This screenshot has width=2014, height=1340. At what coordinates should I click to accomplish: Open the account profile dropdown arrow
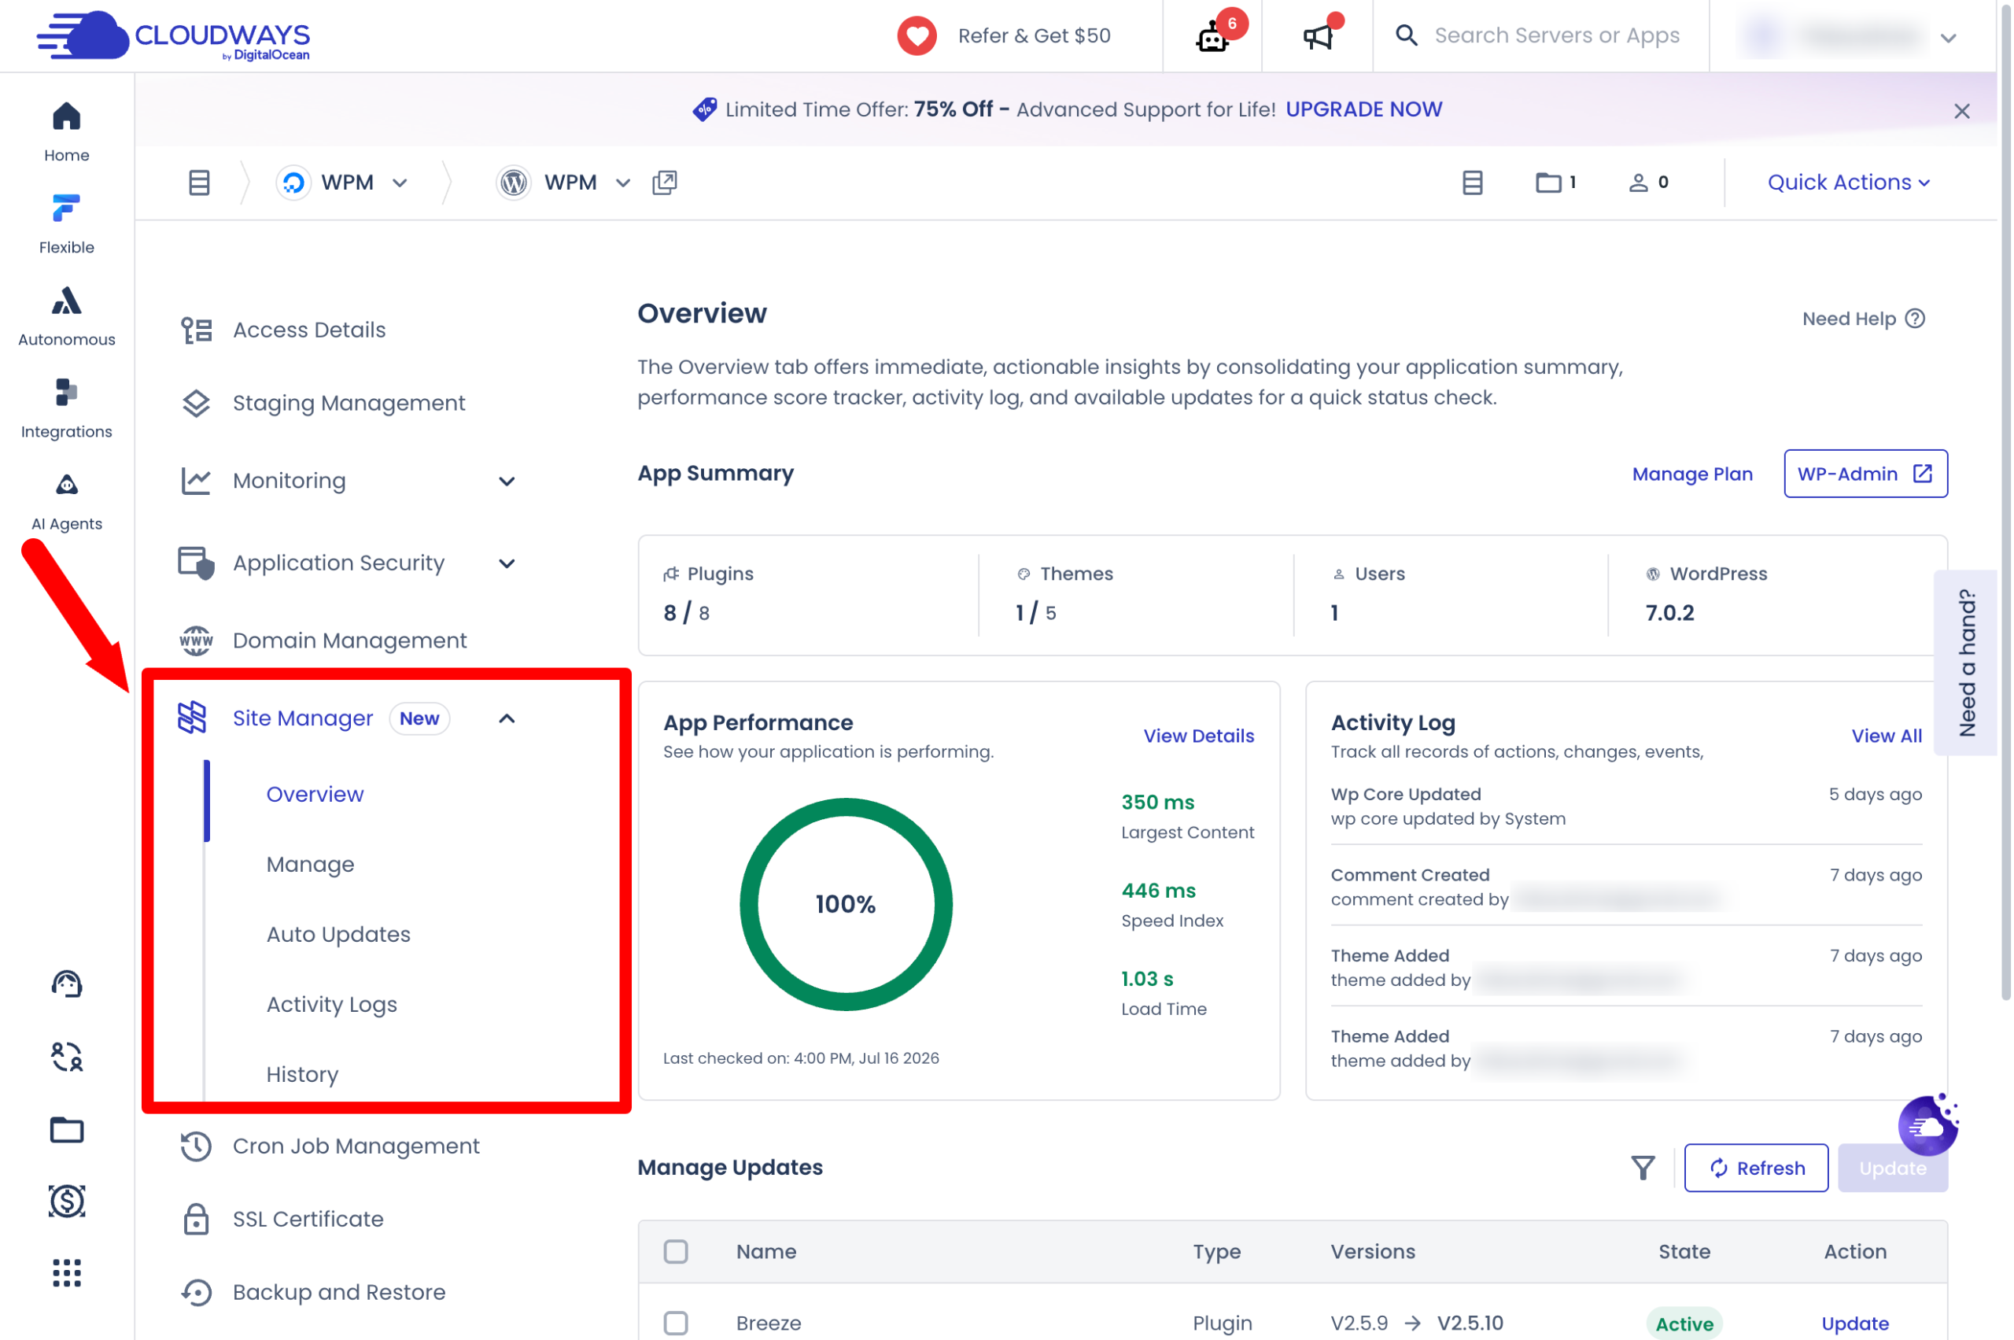1948,38
